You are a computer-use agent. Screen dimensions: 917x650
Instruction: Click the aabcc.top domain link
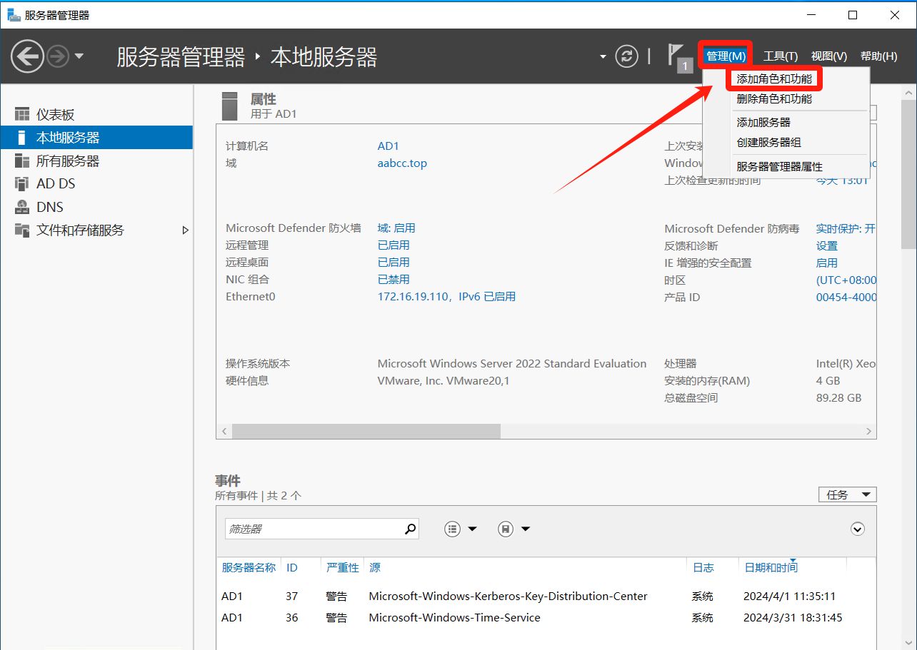[x=402, y=163]
